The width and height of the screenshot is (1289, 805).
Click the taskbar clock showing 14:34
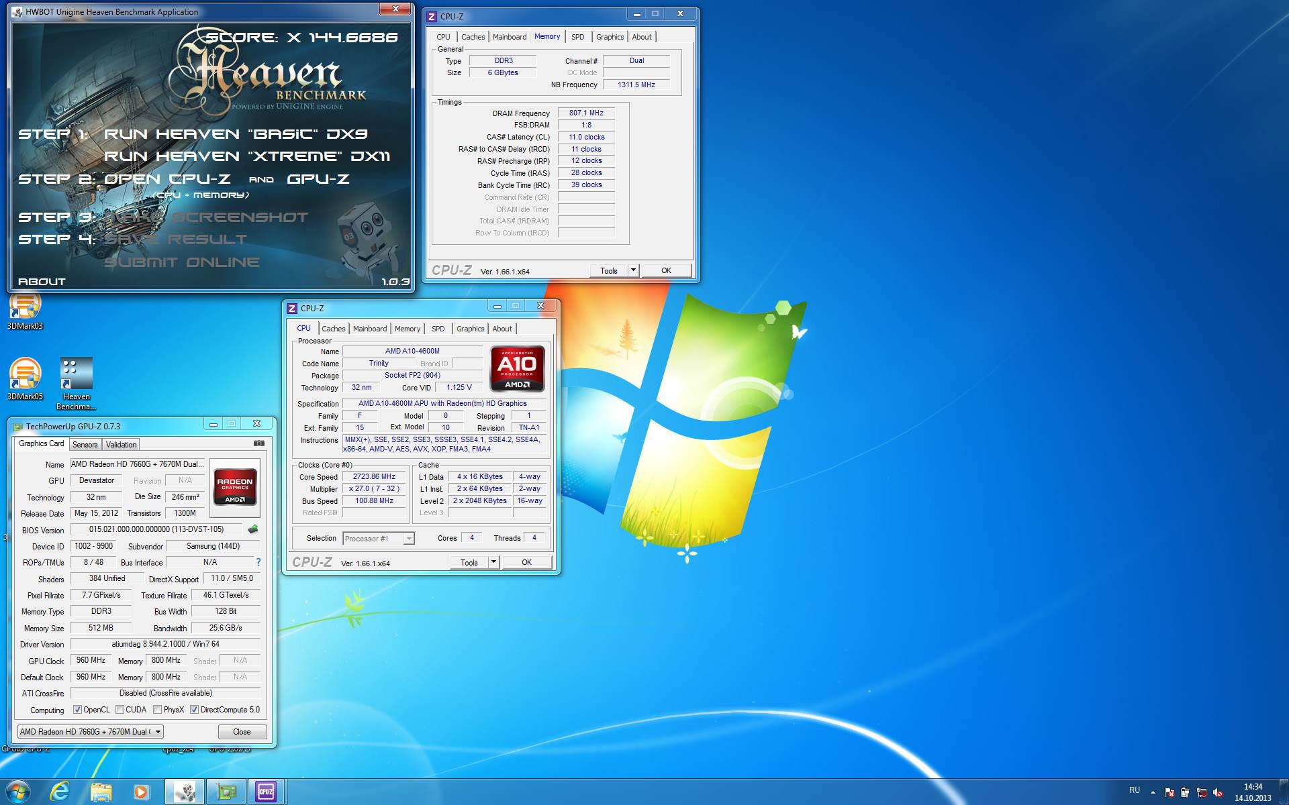(x=1253, y=792)
